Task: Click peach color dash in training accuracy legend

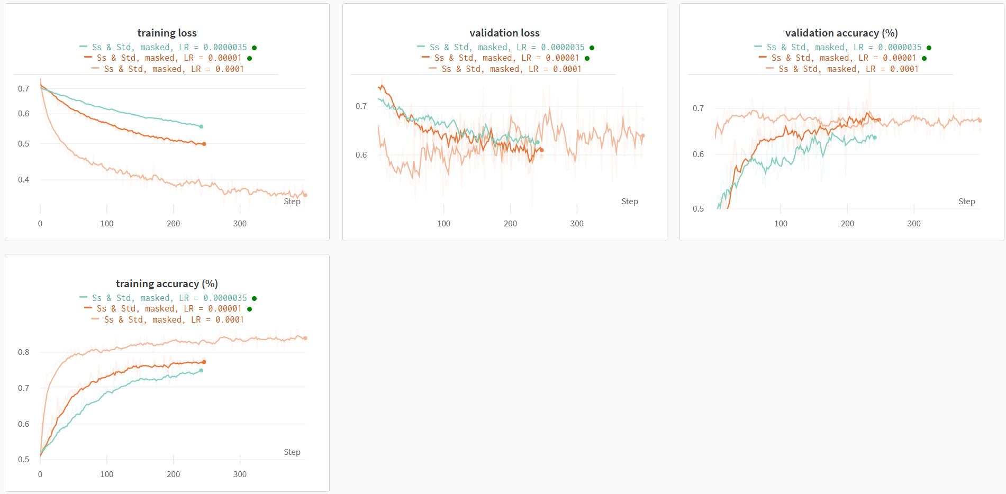Action: point(95,319)
